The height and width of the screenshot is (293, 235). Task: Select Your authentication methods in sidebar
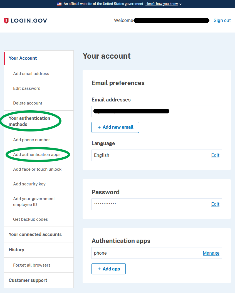pos(29,121)
